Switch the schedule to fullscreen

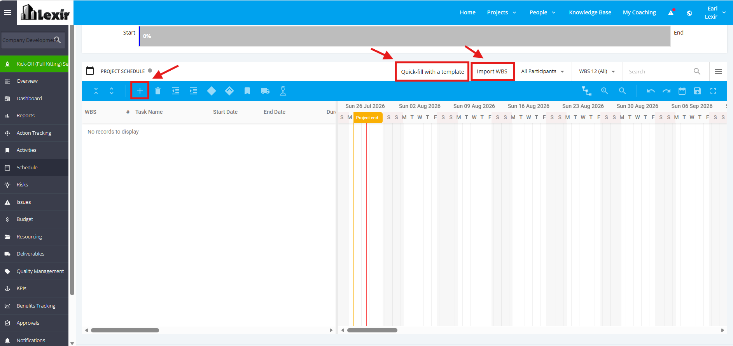pos(713,91)
